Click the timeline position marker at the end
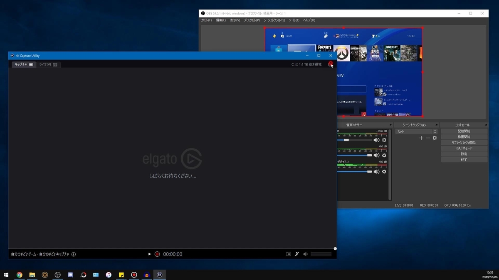The width and height of the screenshot is (499, 280). pos(335,249)
